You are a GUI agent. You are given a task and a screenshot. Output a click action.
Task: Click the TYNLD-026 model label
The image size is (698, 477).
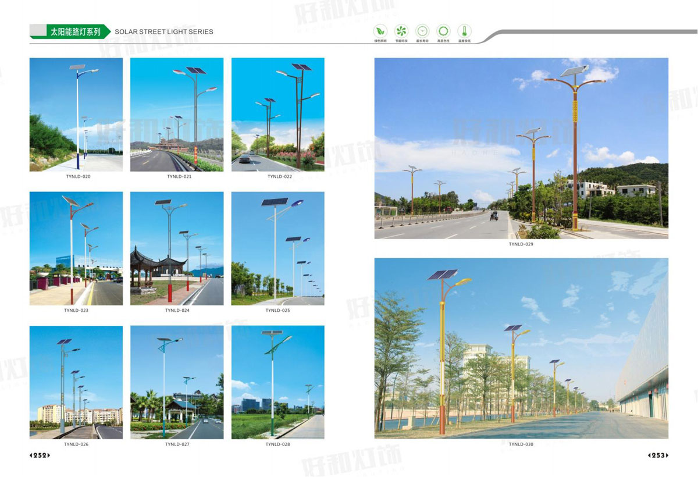pos(76,444)
